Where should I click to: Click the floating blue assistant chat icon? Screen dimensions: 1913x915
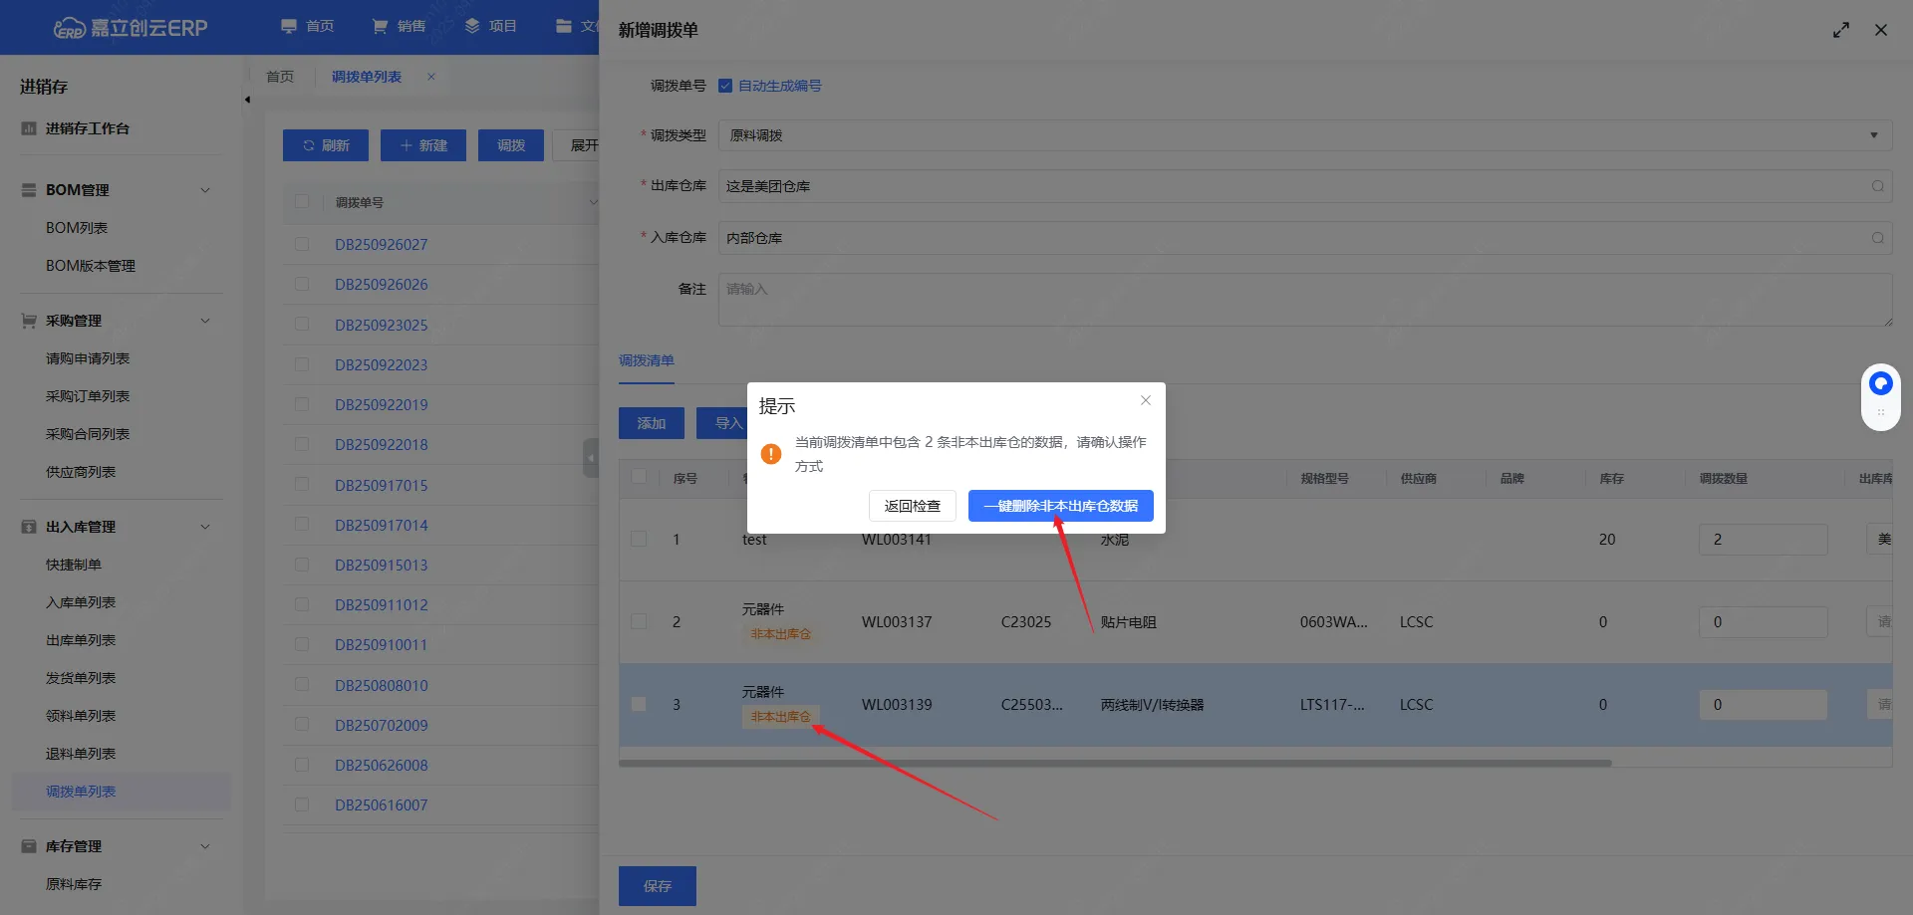[x=1880, y=383]
